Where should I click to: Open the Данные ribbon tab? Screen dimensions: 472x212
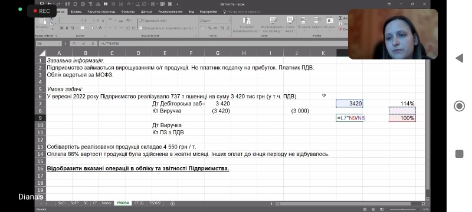click(x=146, y=12)
